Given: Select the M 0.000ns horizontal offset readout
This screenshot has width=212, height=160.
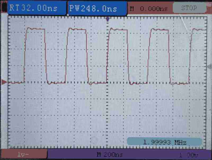Looking at the screenshot, I should pos(149,9).
